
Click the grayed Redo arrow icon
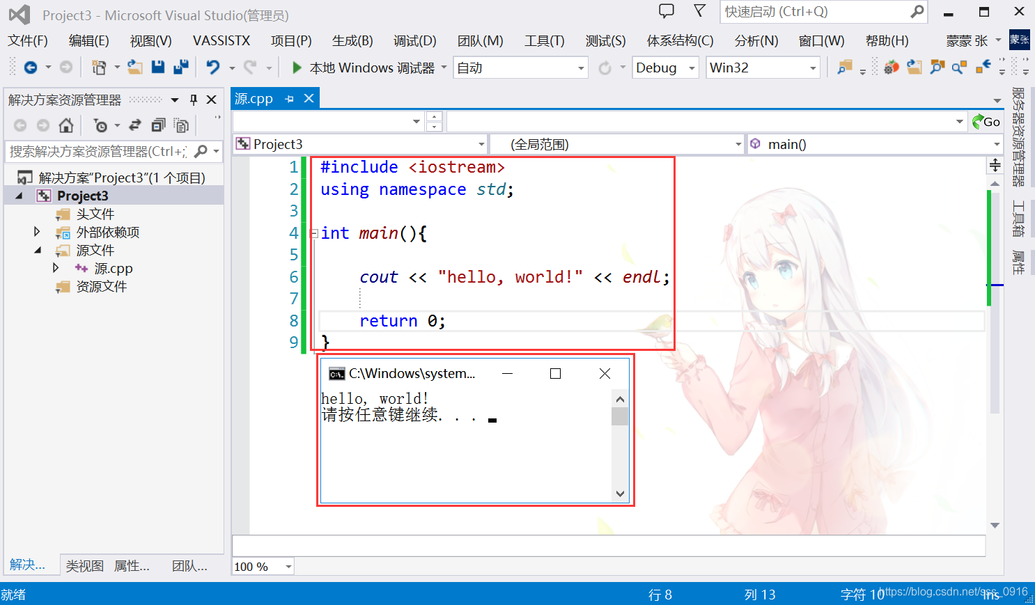[250, 68]
